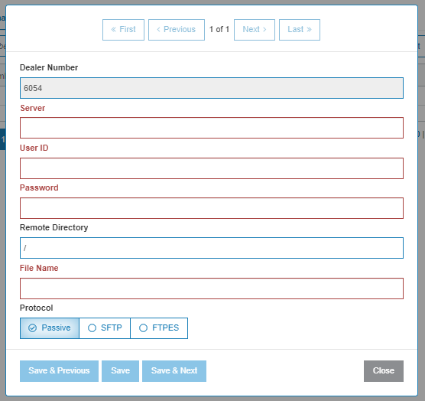Select the FTPES protocol option

click(159, 328)
